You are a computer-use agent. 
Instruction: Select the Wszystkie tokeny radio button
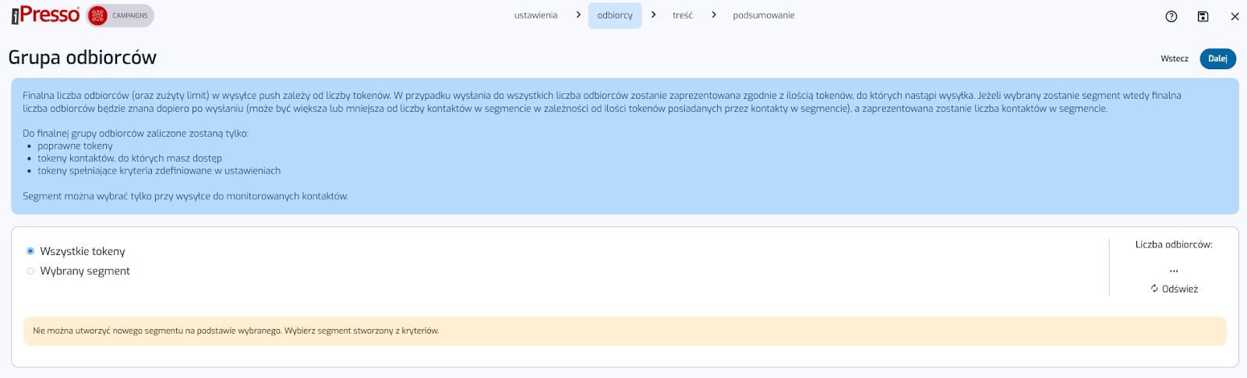(x=30, y=251)
